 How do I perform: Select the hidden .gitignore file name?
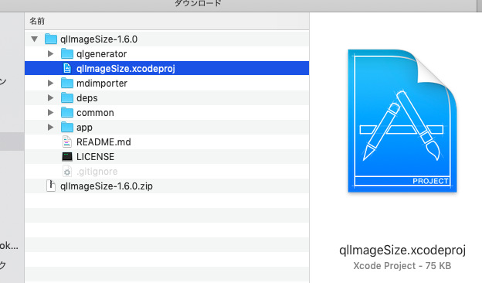click(x=97, y=172)
